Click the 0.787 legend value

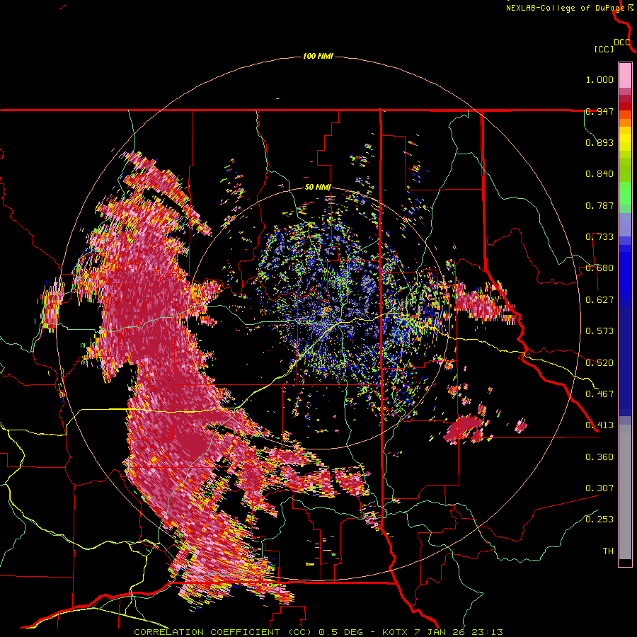(599, 205)
